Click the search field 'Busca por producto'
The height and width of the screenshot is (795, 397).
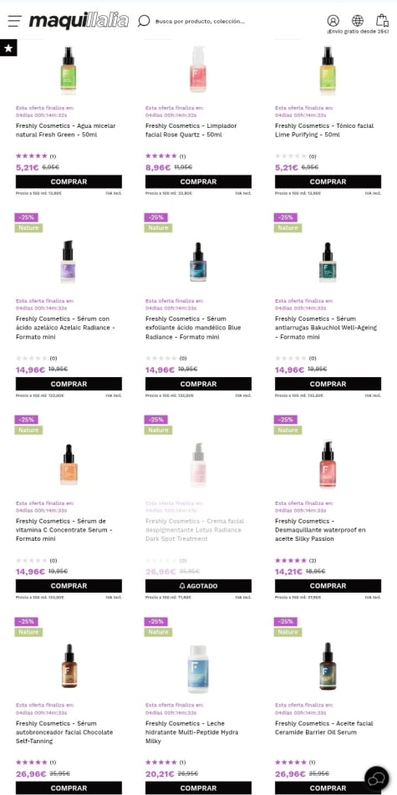pyautogui.click(x=200, y=21)
